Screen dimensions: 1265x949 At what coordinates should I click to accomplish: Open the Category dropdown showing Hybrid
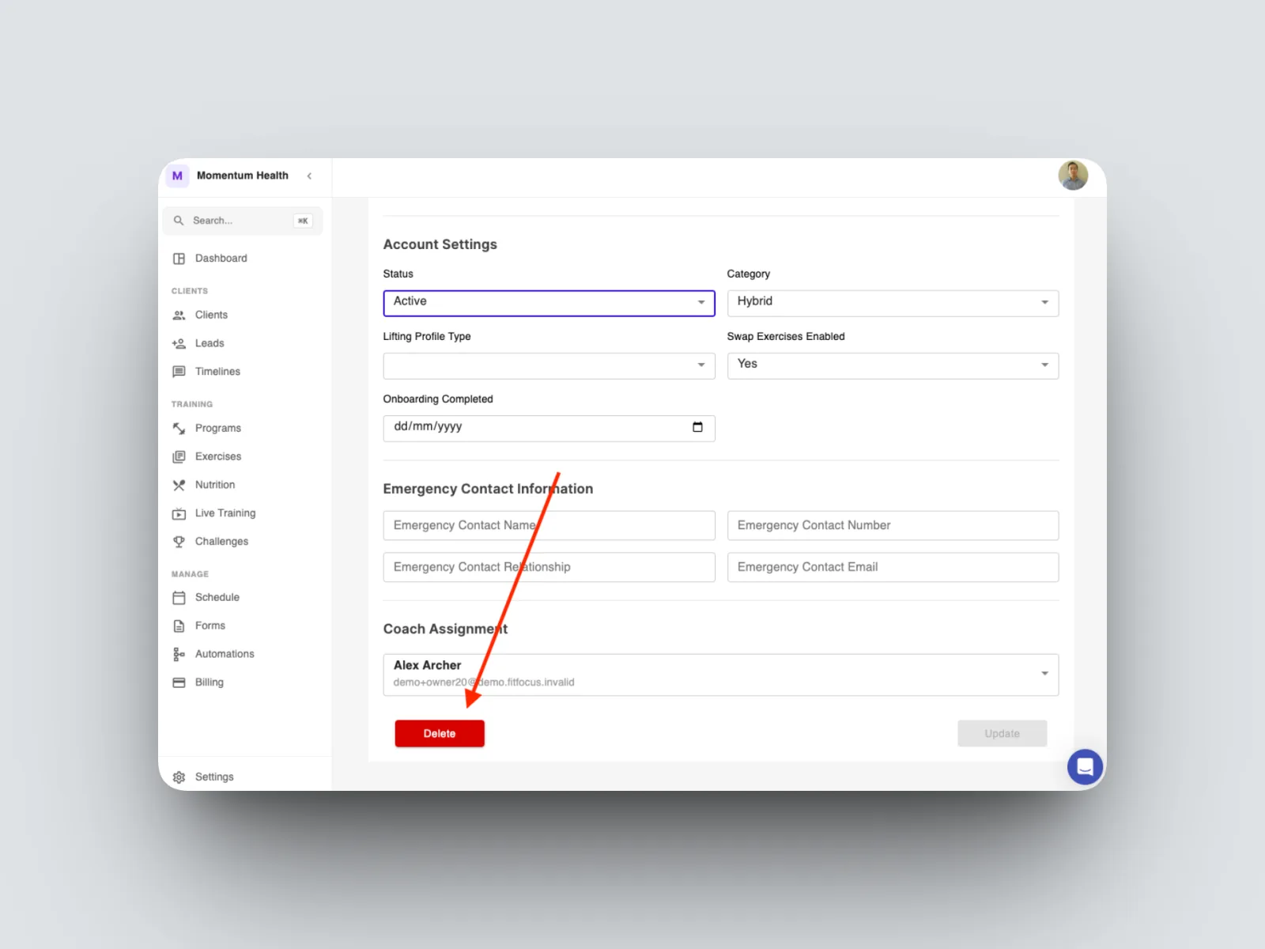893,303
